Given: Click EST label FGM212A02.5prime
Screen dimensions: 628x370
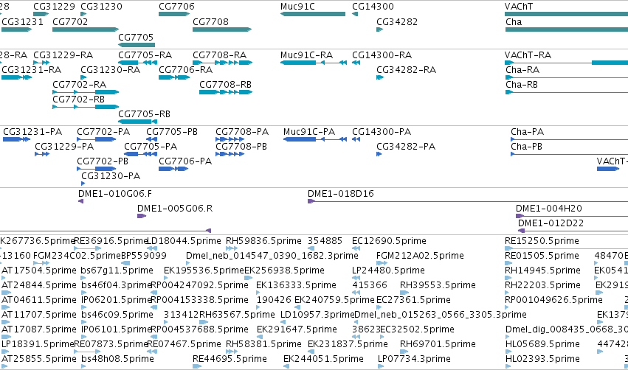Looking at the screenshot, I should click(x=420, y=256).
